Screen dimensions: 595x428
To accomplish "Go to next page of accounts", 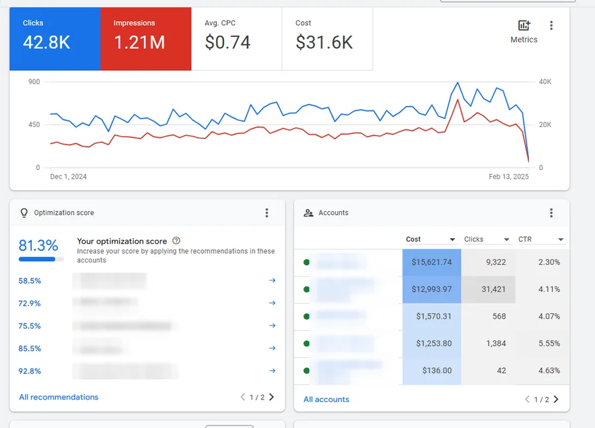I will pos(556,399).
